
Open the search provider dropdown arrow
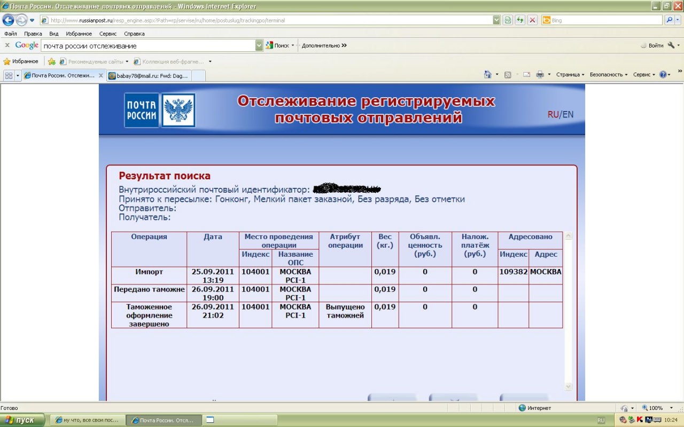(677, 20)
